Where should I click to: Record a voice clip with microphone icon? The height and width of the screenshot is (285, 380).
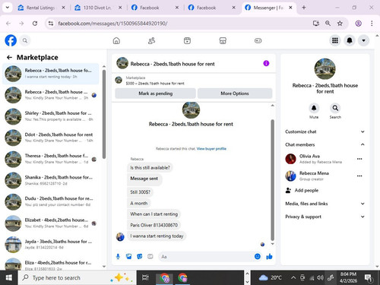(x=118, y=257)
